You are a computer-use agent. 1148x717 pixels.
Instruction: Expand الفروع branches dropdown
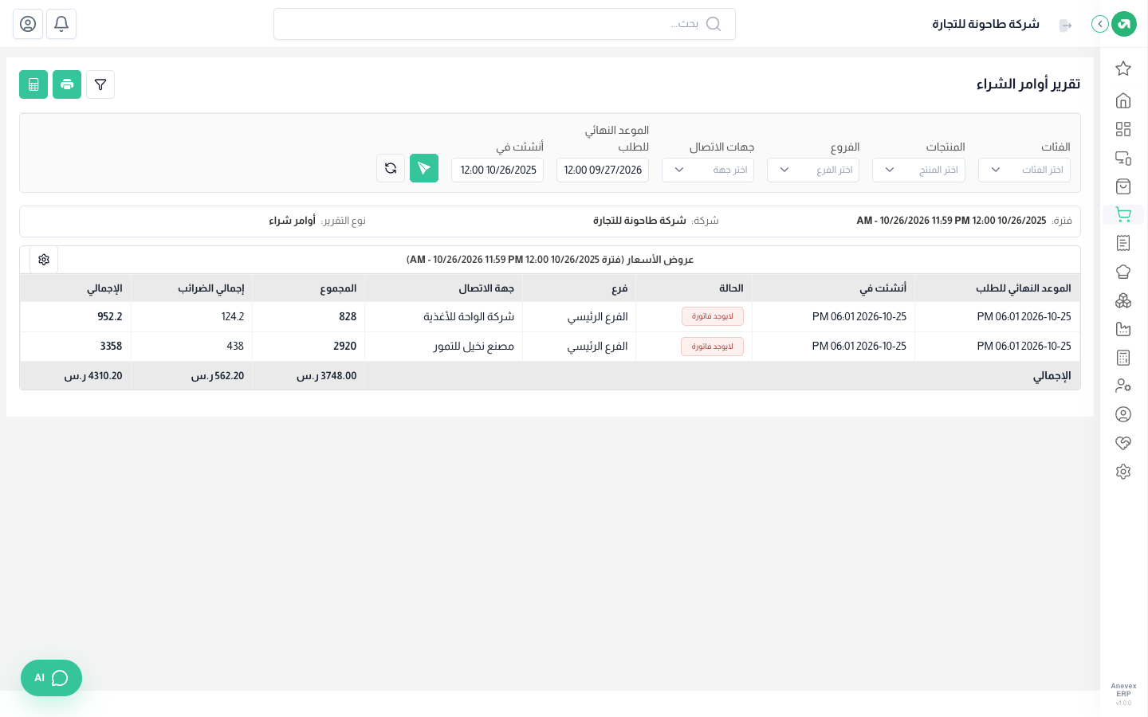click(x=813, y=170)
